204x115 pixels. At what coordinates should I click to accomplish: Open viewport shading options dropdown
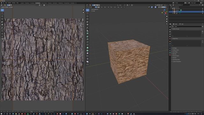[167, 7]
